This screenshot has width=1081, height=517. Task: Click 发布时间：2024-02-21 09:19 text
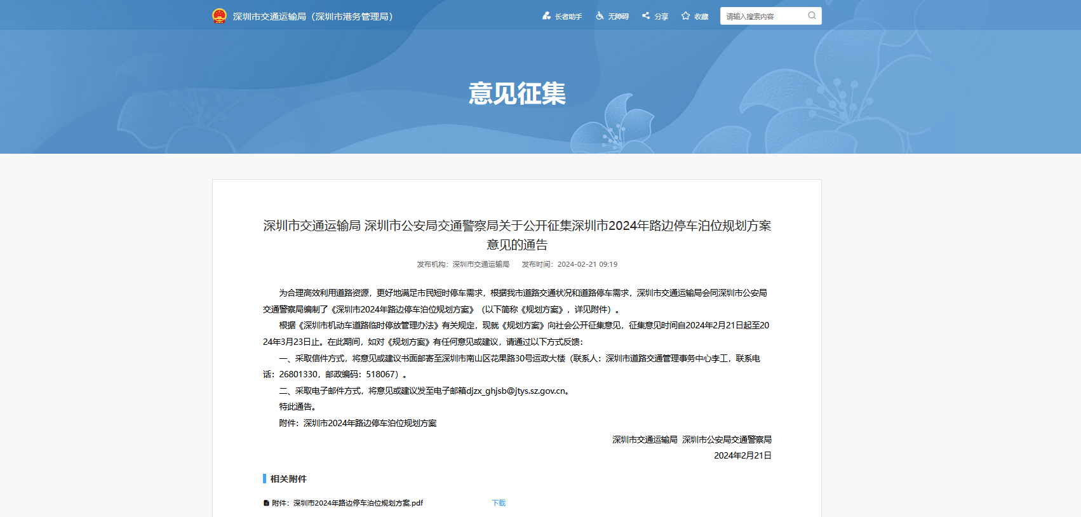coord(570,264)
